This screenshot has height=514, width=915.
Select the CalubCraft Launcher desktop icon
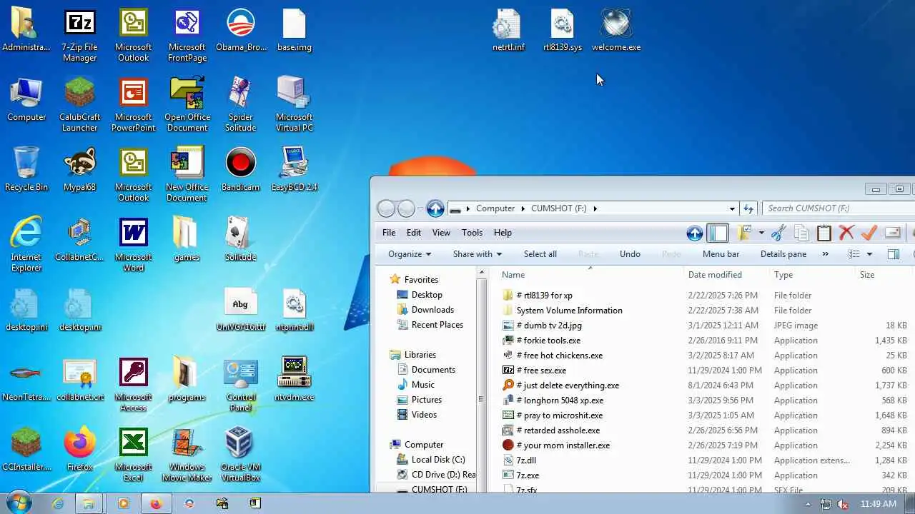[79, 105]
